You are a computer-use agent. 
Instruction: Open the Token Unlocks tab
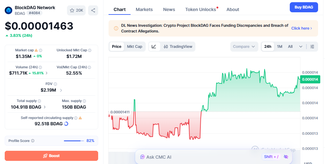click(x=201, y=9)
